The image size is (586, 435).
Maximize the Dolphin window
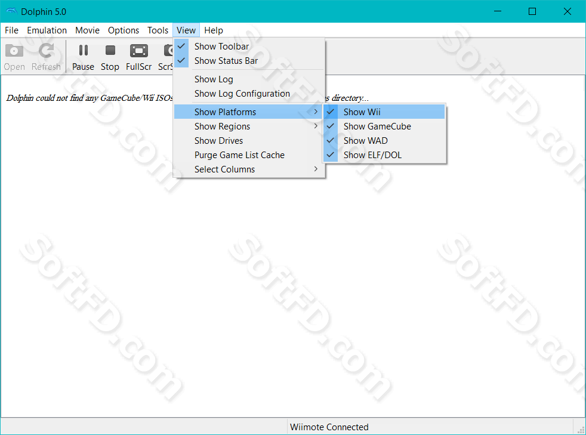pyautogui.click(x=532, y=11)
